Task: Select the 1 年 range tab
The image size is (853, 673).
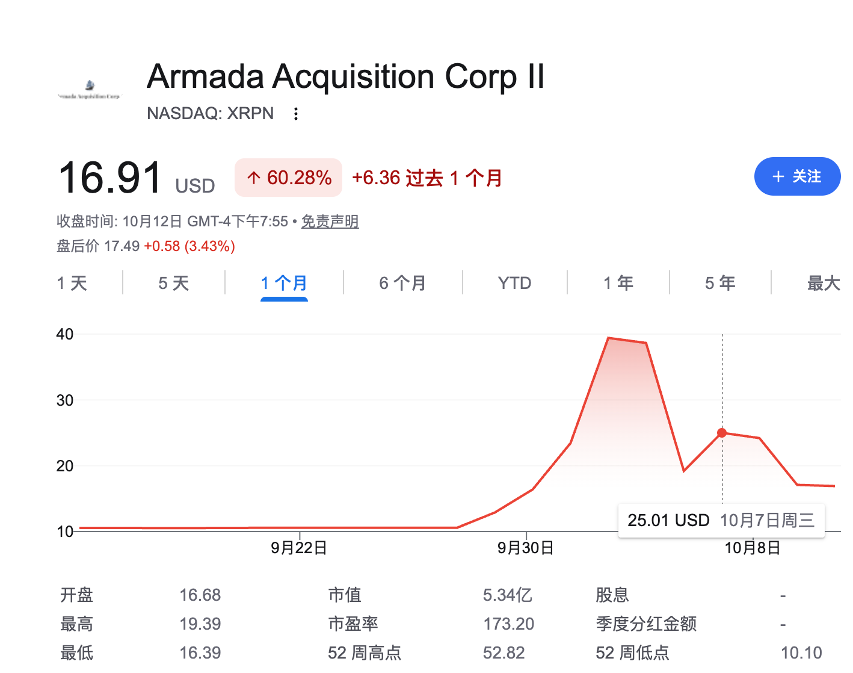Action: tap(618, 283)
